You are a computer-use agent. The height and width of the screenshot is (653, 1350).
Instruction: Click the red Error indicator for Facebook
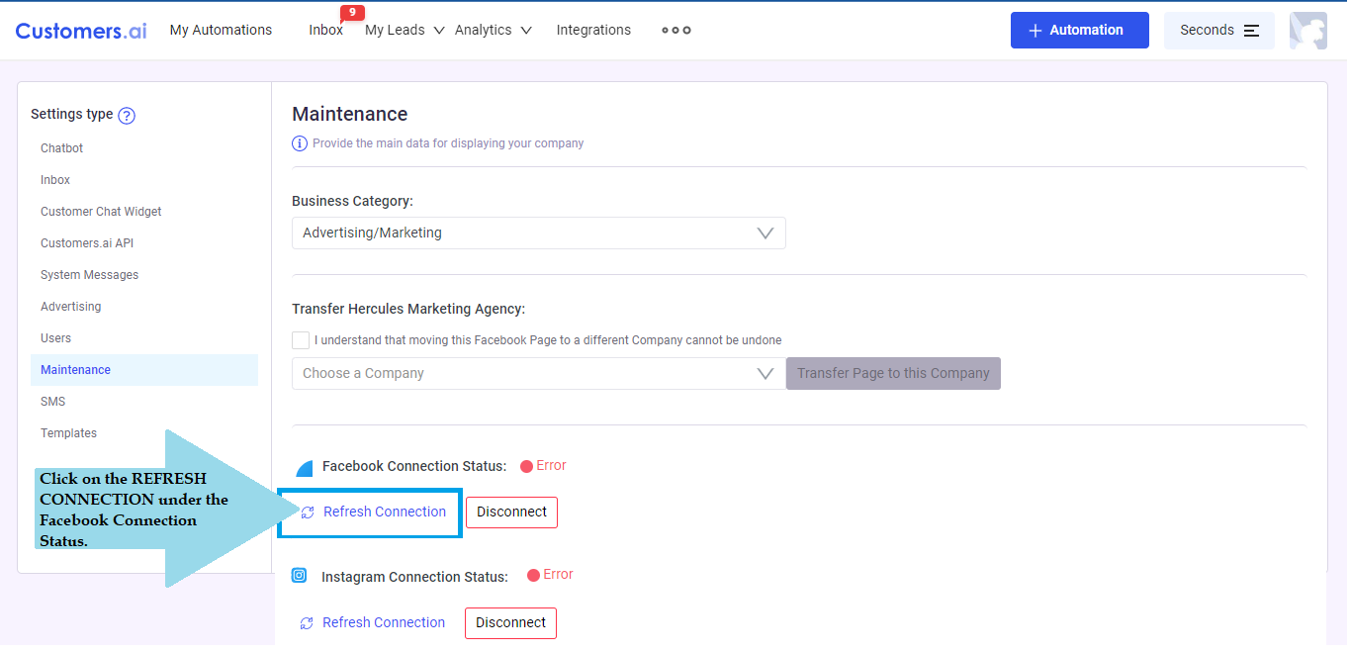click(x=543, y=466)
